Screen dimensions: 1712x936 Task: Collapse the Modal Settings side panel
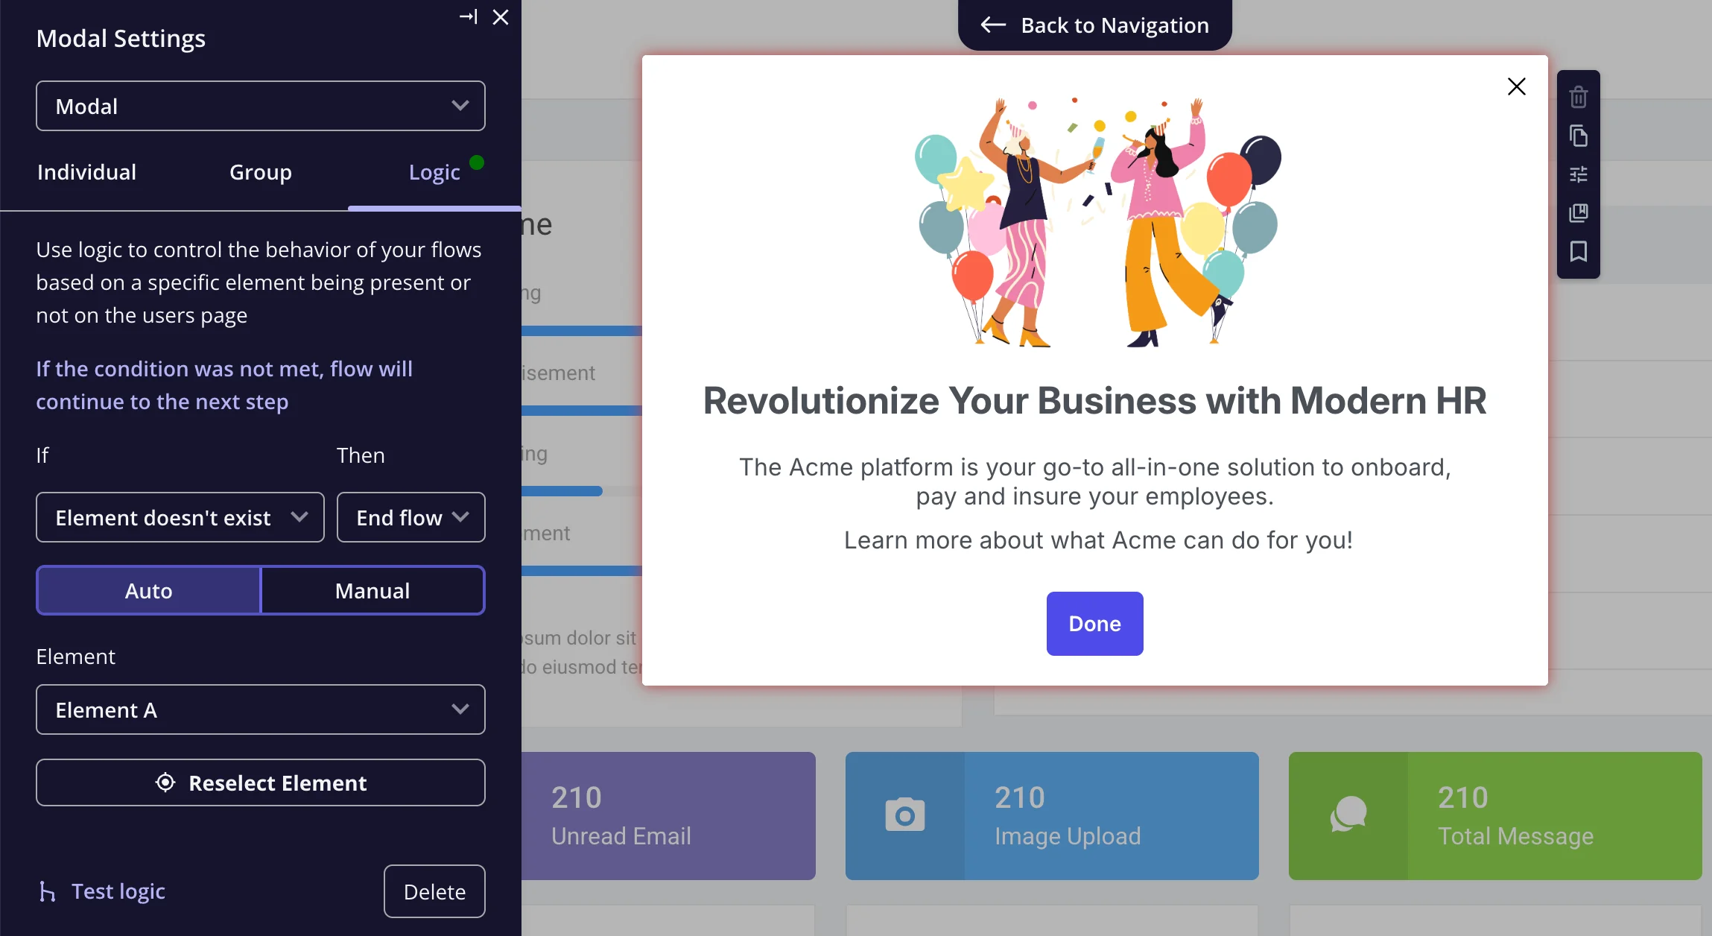click(468, 17)
